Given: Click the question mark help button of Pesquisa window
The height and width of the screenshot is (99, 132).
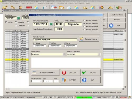Looking at the screenshot, I should pos(124,10).
